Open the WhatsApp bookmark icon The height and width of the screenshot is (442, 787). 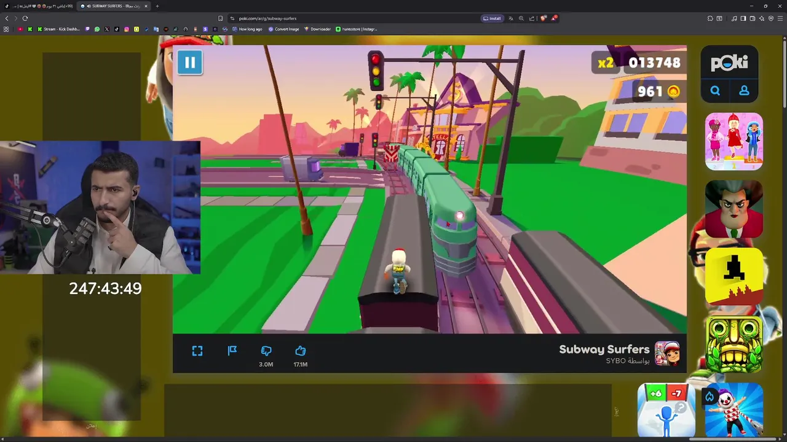click(x=97, y=29)
